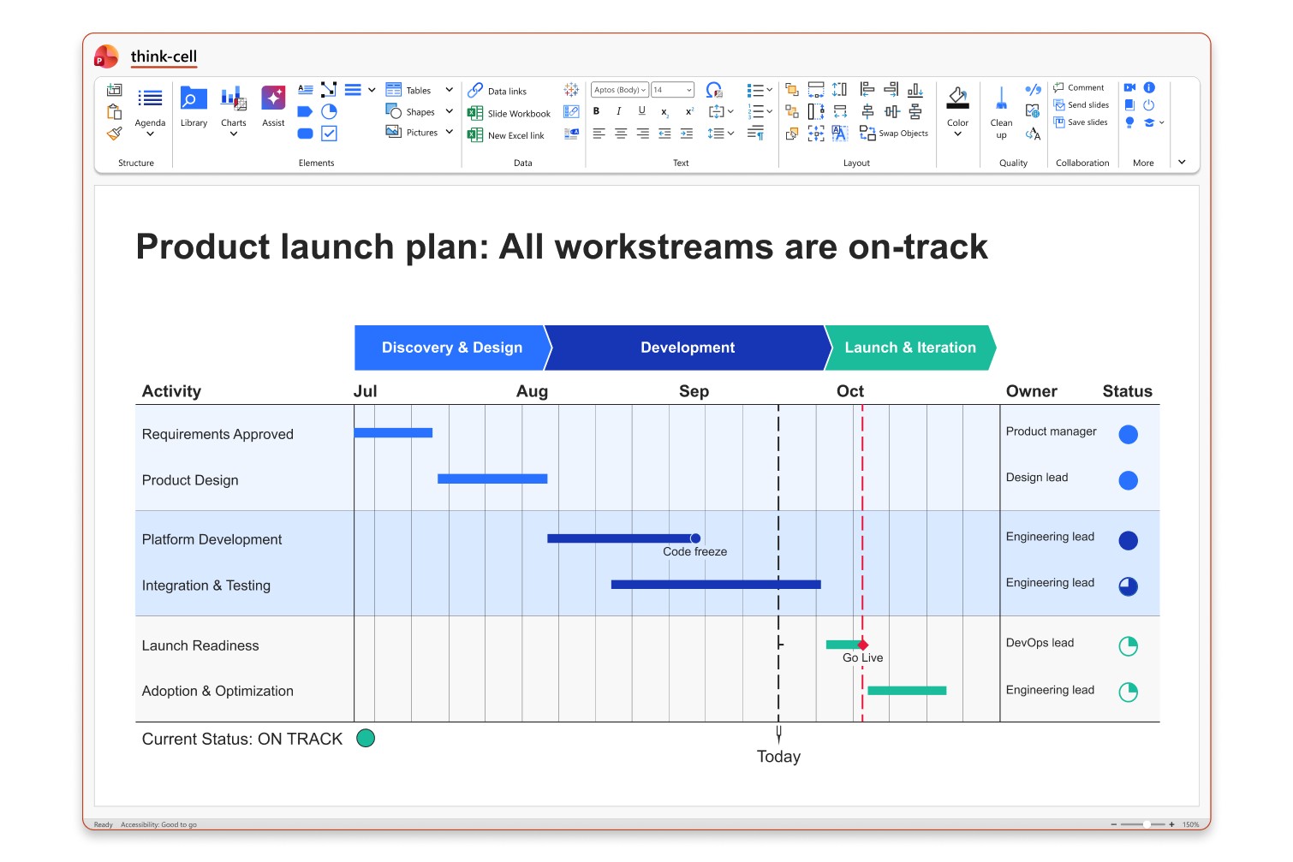This screenshot has width=1293, height=862.
Task: Toggle underline formatting
Action: 642,111
